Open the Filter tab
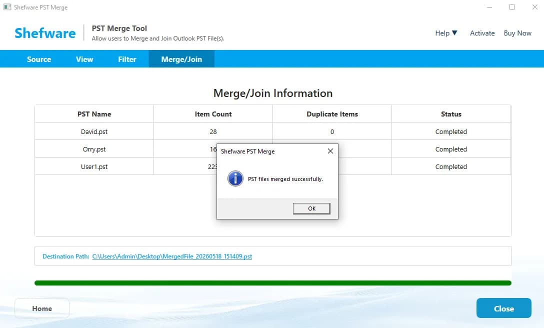Viewport: 544px width, 328px height. 127,59
